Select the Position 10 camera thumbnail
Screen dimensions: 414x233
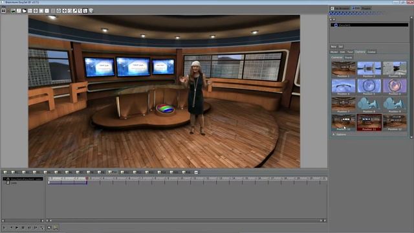coord(343,122)
